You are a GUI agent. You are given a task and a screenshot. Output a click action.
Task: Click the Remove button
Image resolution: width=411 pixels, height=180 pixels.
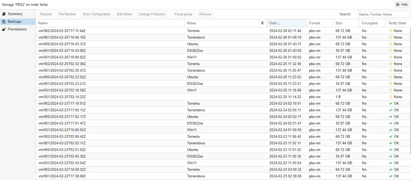(x=205, y=14)
